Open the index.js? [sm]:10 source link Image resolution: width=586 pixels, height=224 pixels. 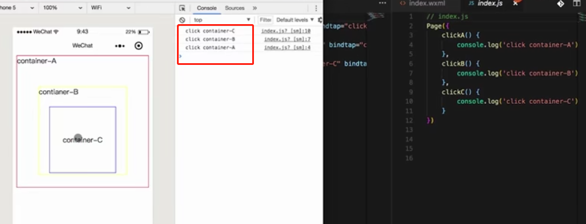pyautogui.click(x=286, y=31)
